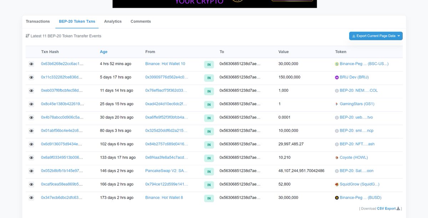Open the Comments tab
Image resolution: width=428 pixels, height=218 pixels.
click(141, 21)
